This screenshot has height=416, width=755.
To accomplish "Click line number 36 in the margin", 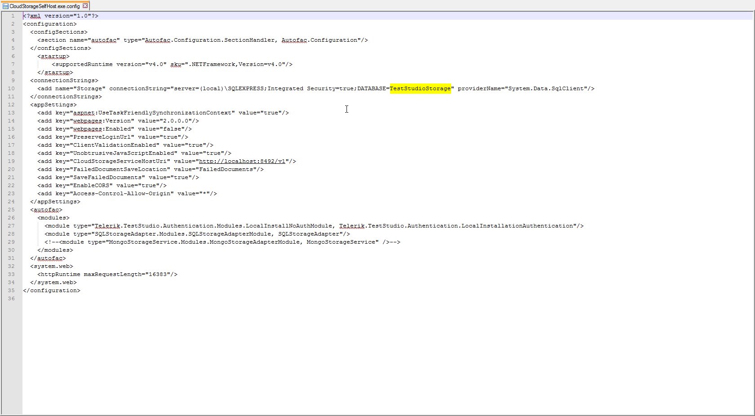I will pyautogui.click(x=11, y=298).
